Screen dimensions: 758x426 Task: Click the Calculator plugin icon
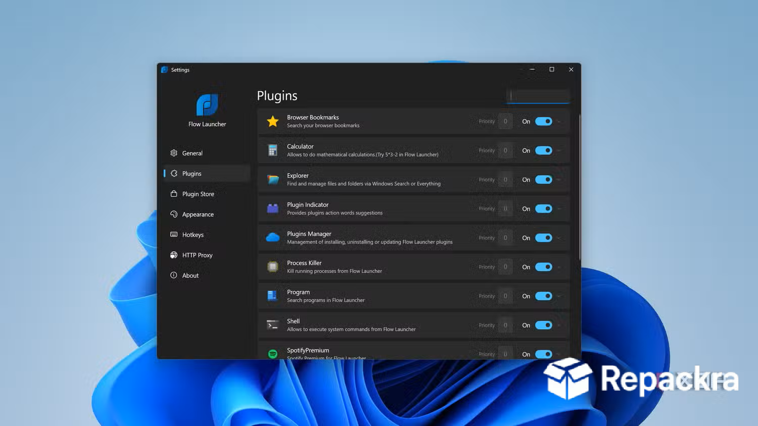[273, 150]
